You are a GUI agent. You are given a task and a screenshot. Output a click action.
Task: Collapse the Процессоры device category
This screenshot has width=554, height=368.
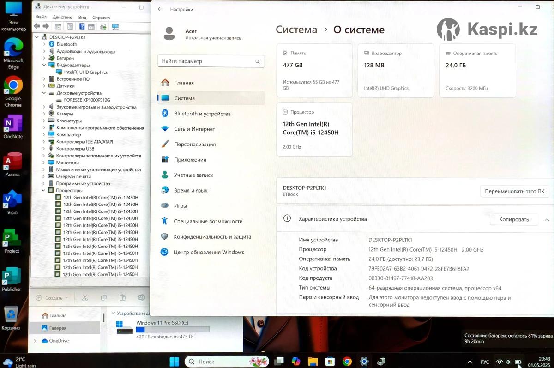44,190
